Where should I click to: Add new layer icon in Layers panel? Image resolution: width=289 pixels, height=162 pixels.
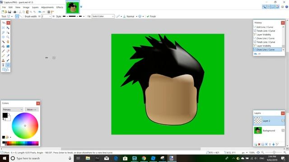point(256,144)
